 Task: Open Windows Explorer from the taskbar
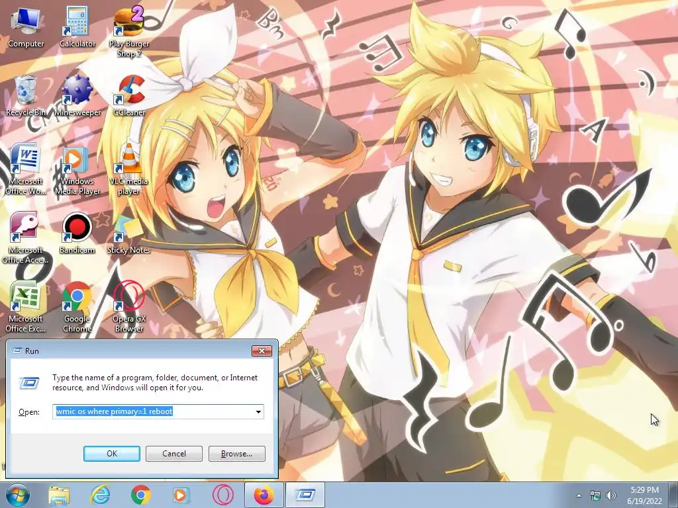point(59,495)
